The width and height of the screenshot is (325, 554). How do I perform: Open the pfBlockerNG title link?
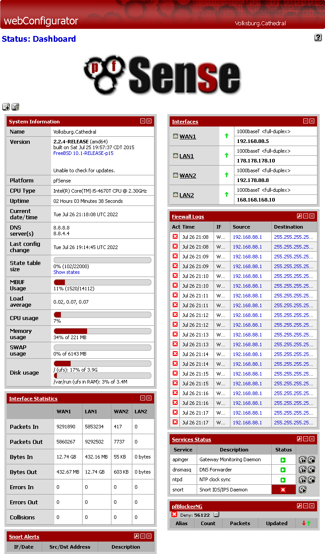tap(187, 507)
